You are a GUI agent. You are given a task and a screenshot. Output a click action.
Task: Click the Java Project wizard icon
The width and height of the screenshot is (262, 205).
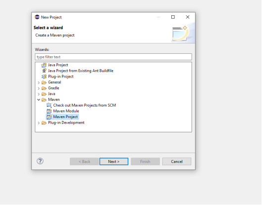point(44,65)
